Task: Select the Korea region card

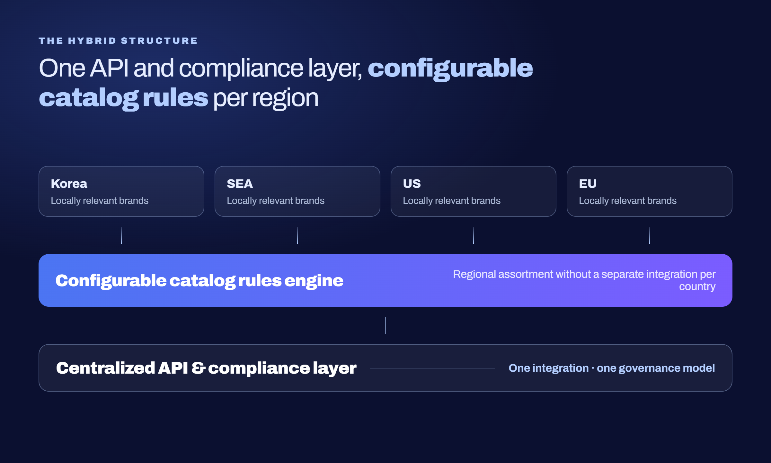Action: (x=121, y=191)
